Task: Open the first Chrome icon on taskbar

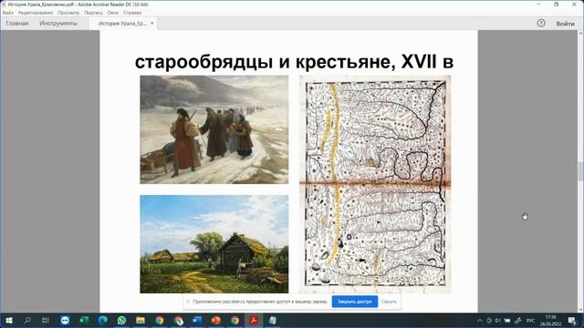Action: coord(160,320)
